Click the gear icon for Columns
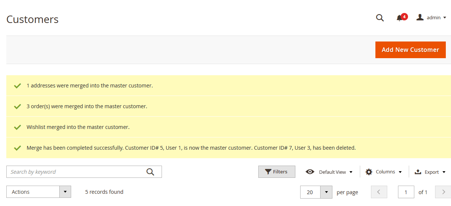This screenshot has height=206, width=451. [x=369, y=172]
